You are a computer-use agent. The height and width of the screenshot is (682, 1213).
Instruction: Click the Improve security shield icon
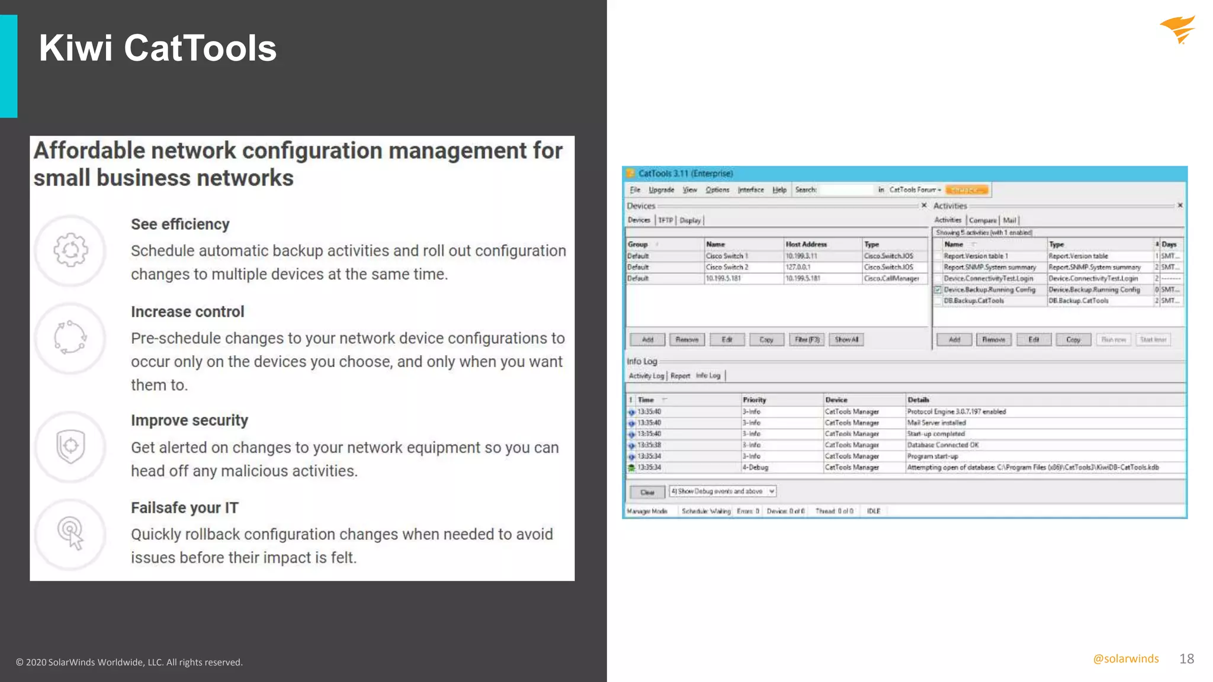[x=70, y=446]
